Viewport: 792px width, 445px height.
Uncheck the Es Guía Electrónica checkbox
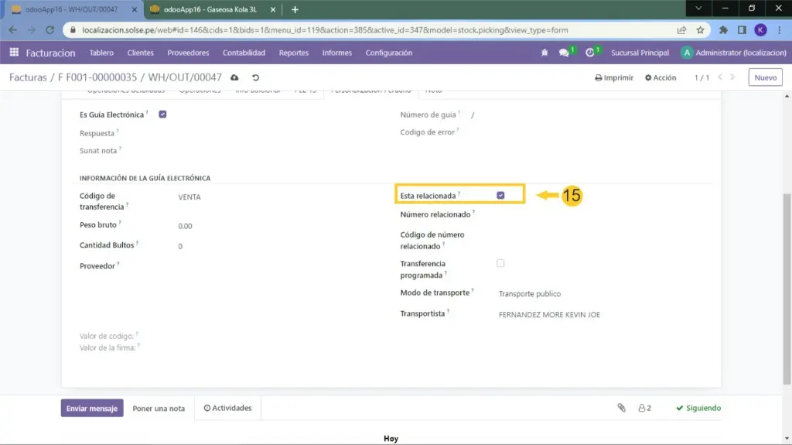click(162, 115)
